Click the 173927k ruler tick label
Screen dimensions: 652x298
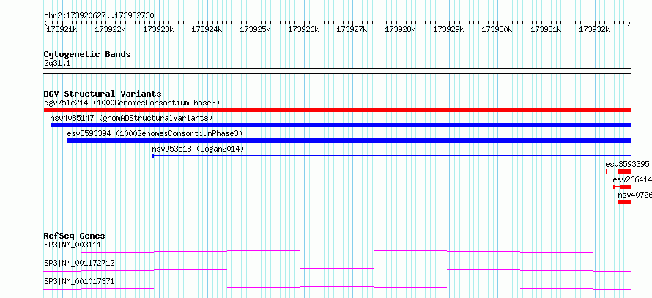point(352,30)
